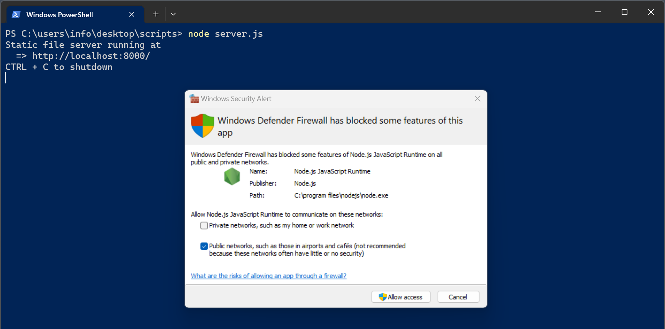
Task: Click the green Node.js hexagon icon
Action: (x=232, y=177)
